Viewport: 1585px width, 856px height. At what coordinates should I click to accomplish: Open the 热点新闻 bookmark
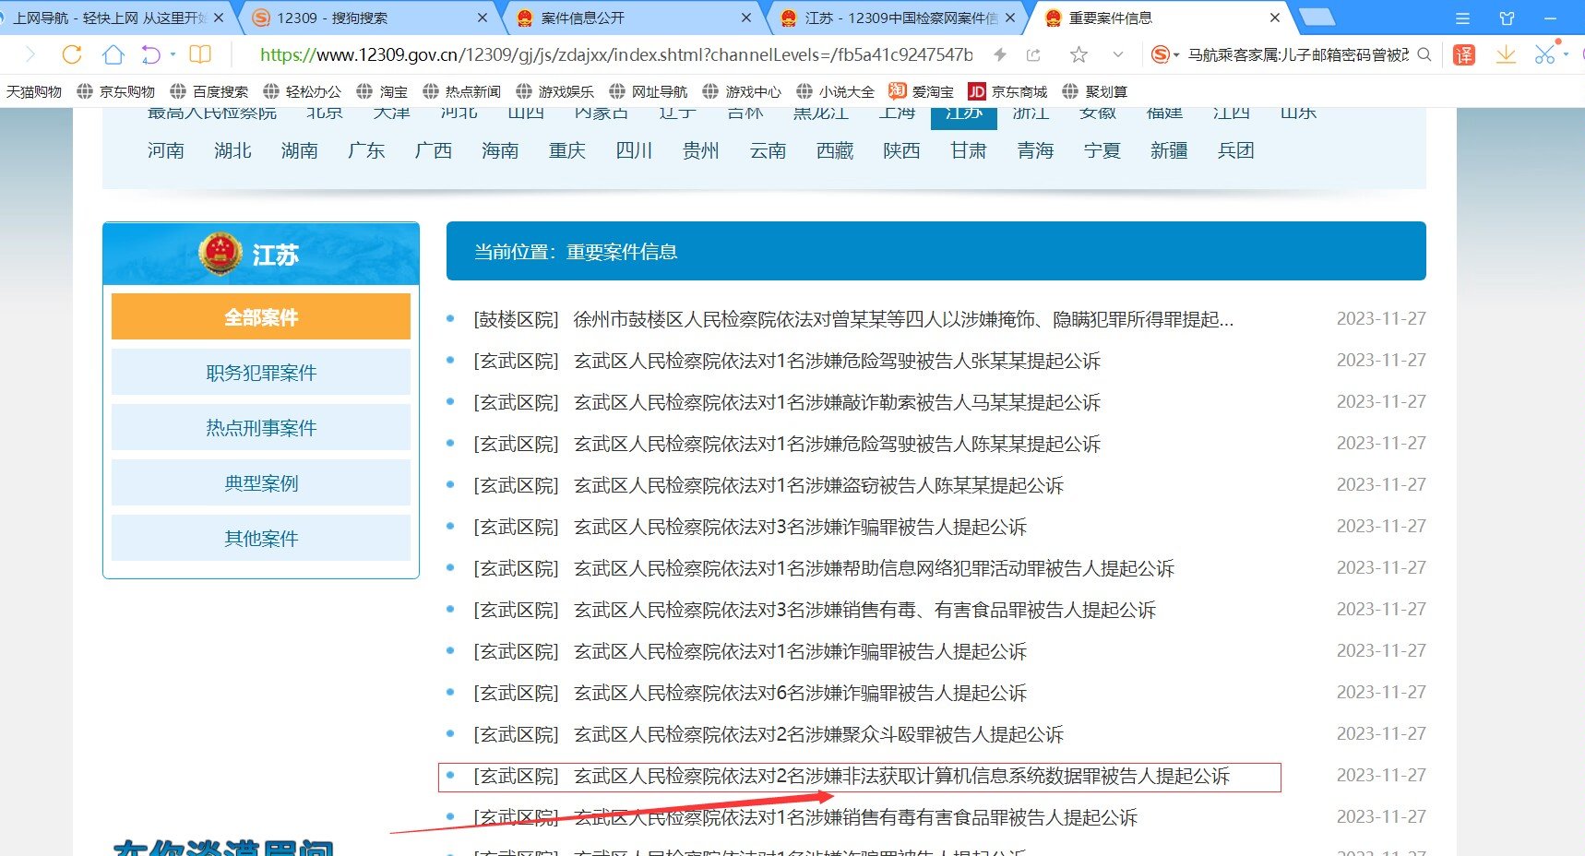[x=462, y=91]
